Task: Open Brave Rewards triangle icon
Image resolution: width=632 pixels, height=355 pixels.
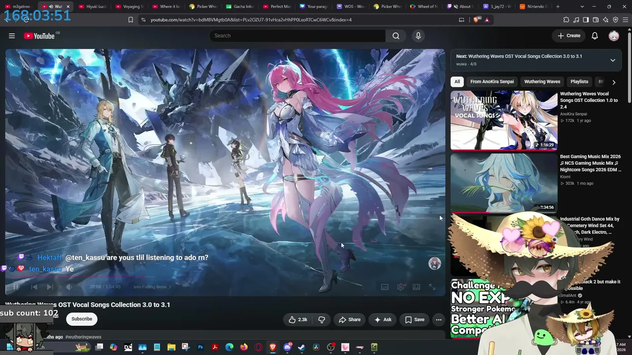Action: 487,20
